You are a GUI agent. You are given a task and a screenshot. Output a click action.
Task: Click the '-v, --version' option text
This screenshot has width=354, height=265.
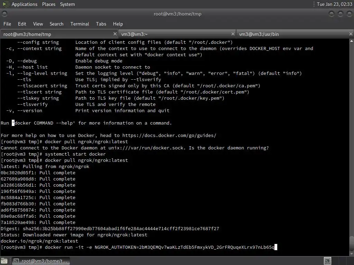24,111
